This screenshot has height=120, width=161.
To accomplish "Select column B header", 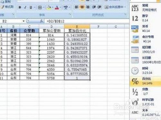I will click(14, 27).
